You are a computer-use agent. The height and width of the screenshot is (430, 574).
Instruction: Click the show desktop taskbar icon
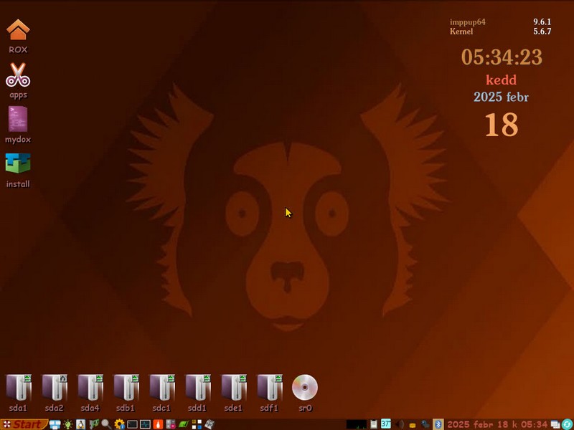click(55, 424)
